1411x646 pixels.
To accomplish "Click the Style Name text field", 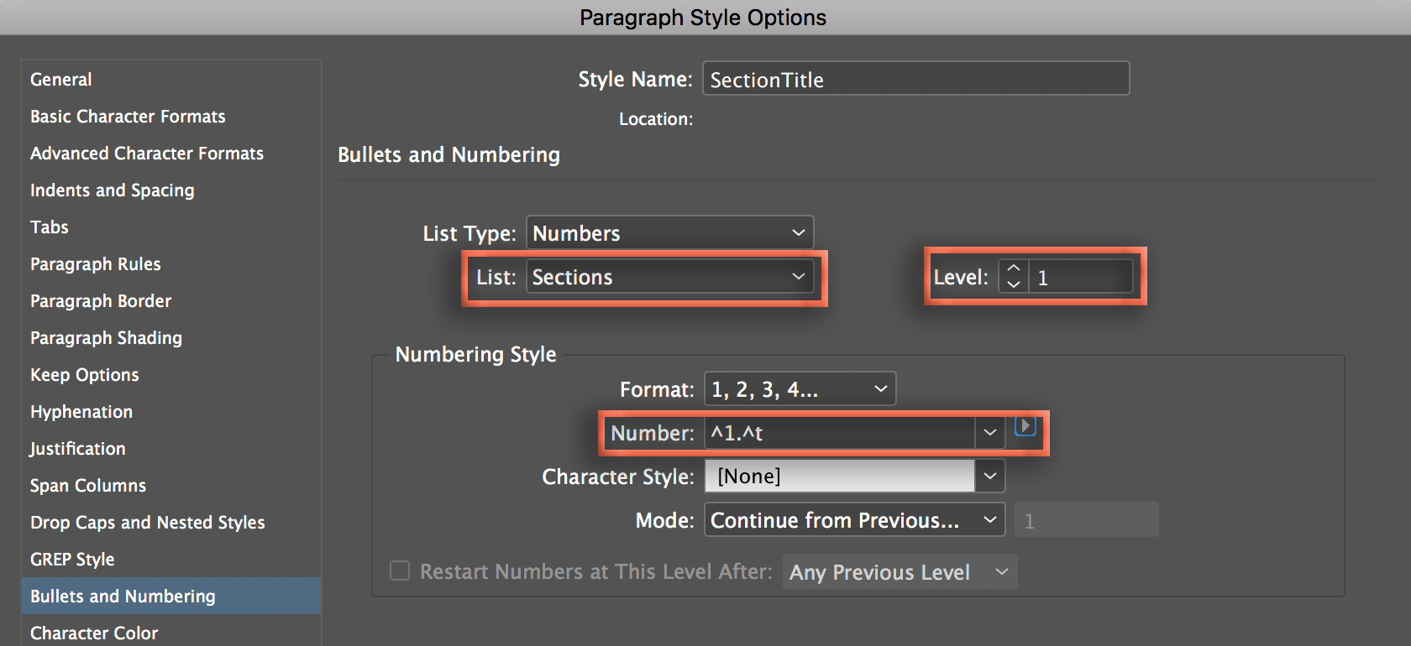I will click(915, 80).
